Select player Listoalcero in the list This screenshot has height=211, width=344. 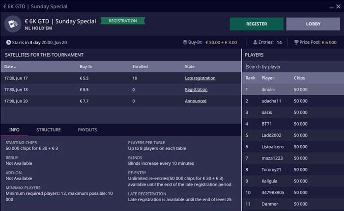[293, 147]
